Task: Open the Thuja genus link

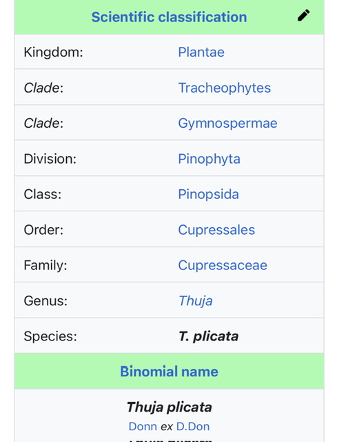Action: tap(196, 301)
